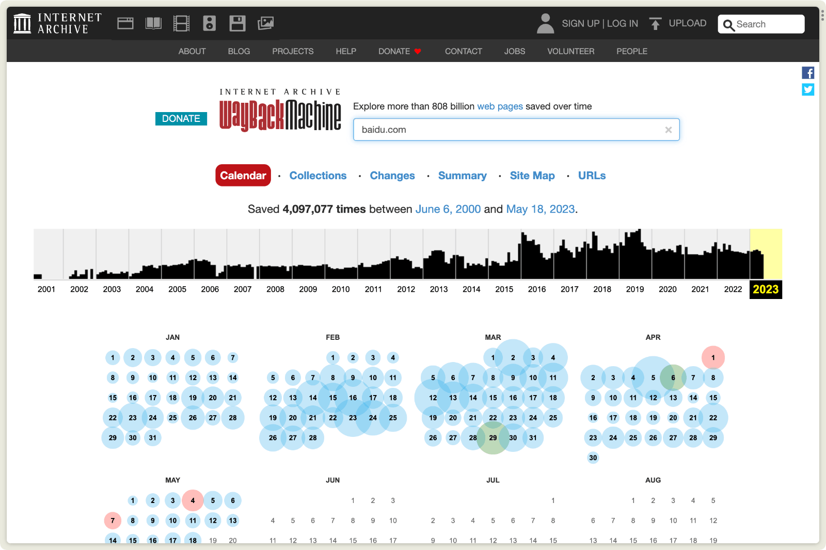Open the Internet Archive home logo

57,23
